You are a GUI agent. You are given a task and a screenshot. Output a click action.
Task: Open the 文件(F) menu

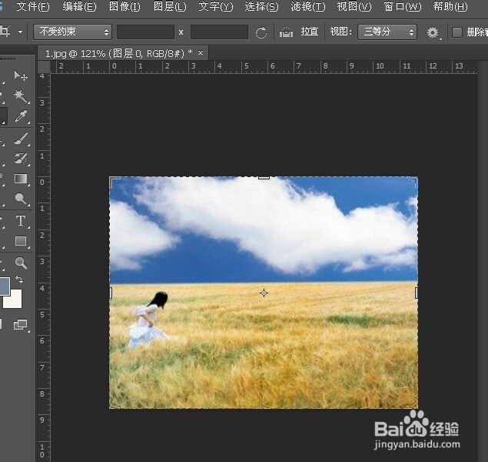(x=33, y=7)
